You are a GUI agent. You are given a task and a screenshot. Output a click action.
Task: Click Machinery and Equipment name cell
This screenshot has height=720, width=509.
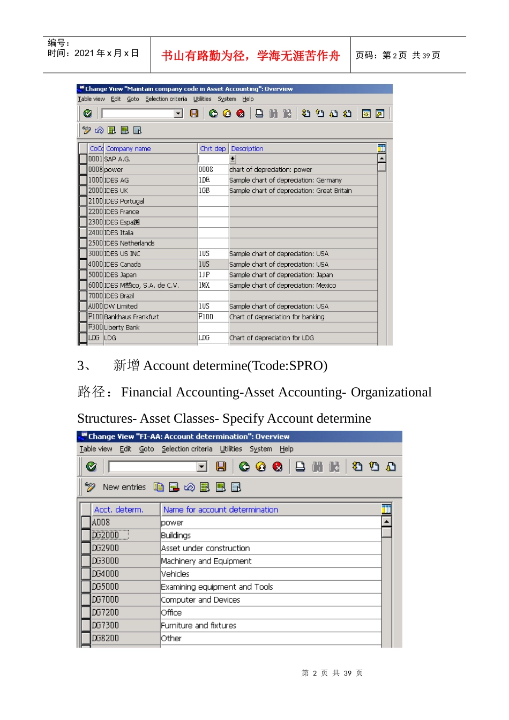click(271, 561)
